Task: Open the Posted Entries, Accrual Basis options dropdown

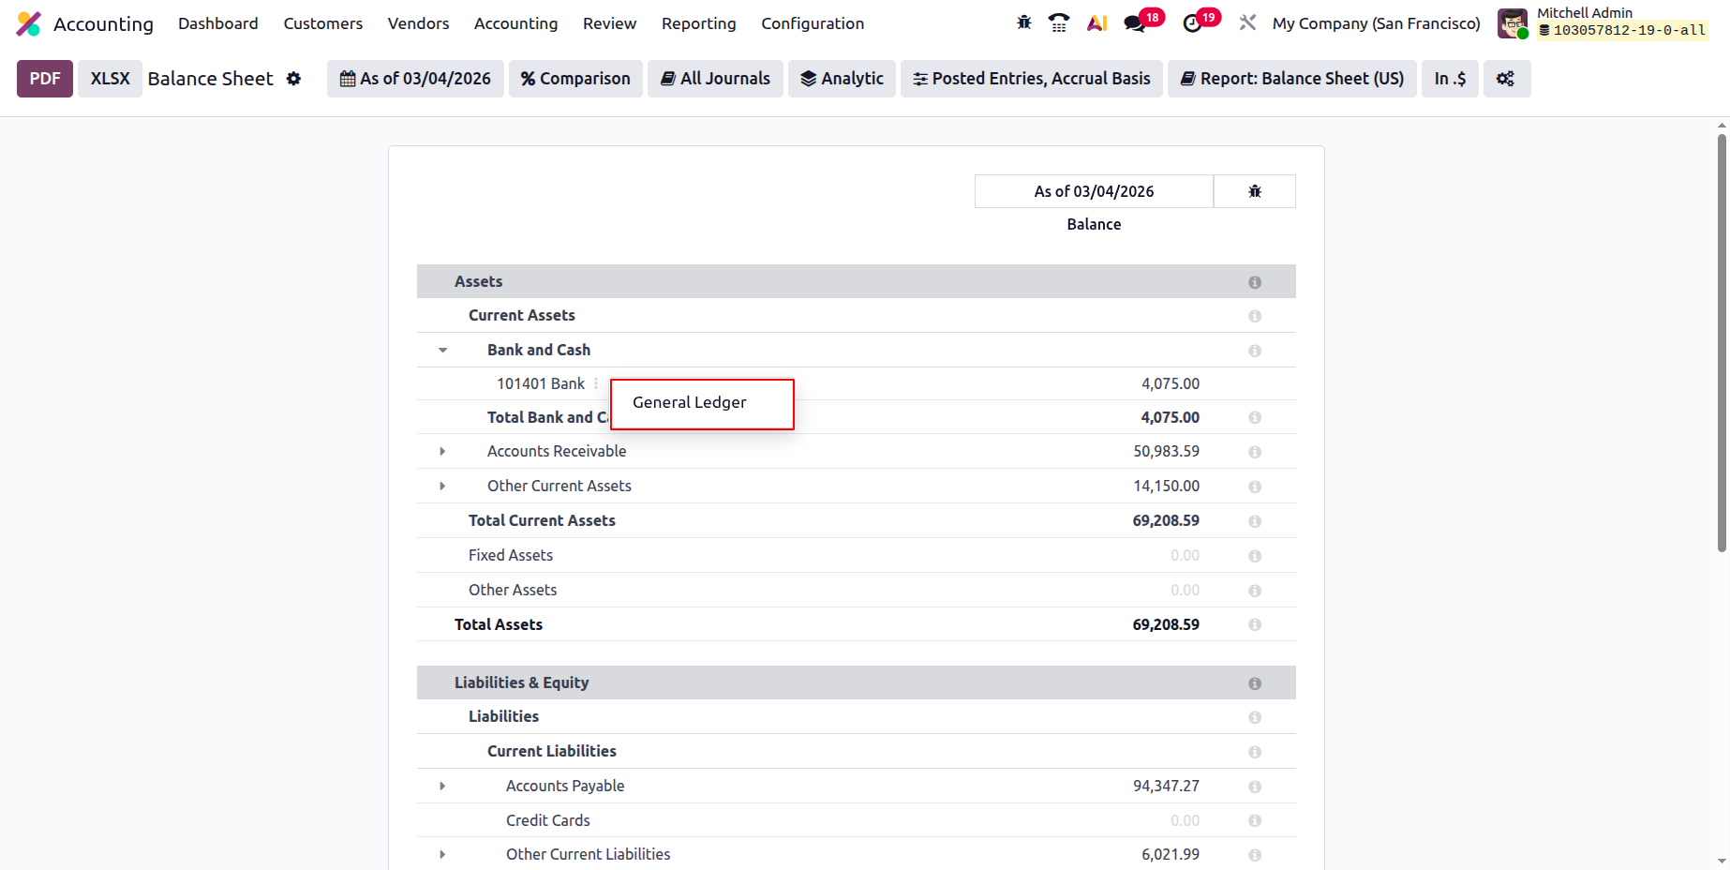Action: click(x=1031, y=79)
